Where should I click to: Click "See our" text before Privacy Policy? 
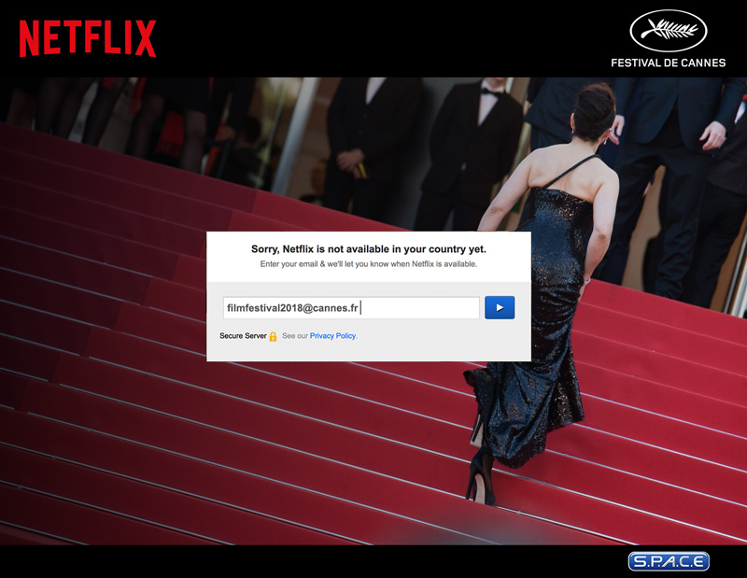[x=295, y=336]
